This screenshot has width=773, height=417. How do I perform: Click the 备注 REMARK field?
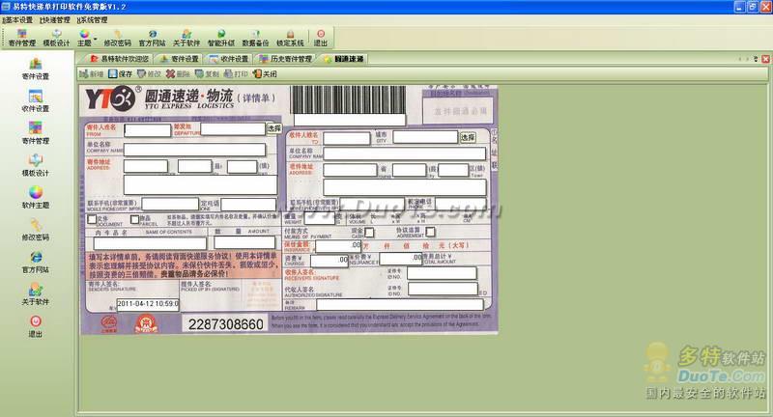[x=400, y=304]
